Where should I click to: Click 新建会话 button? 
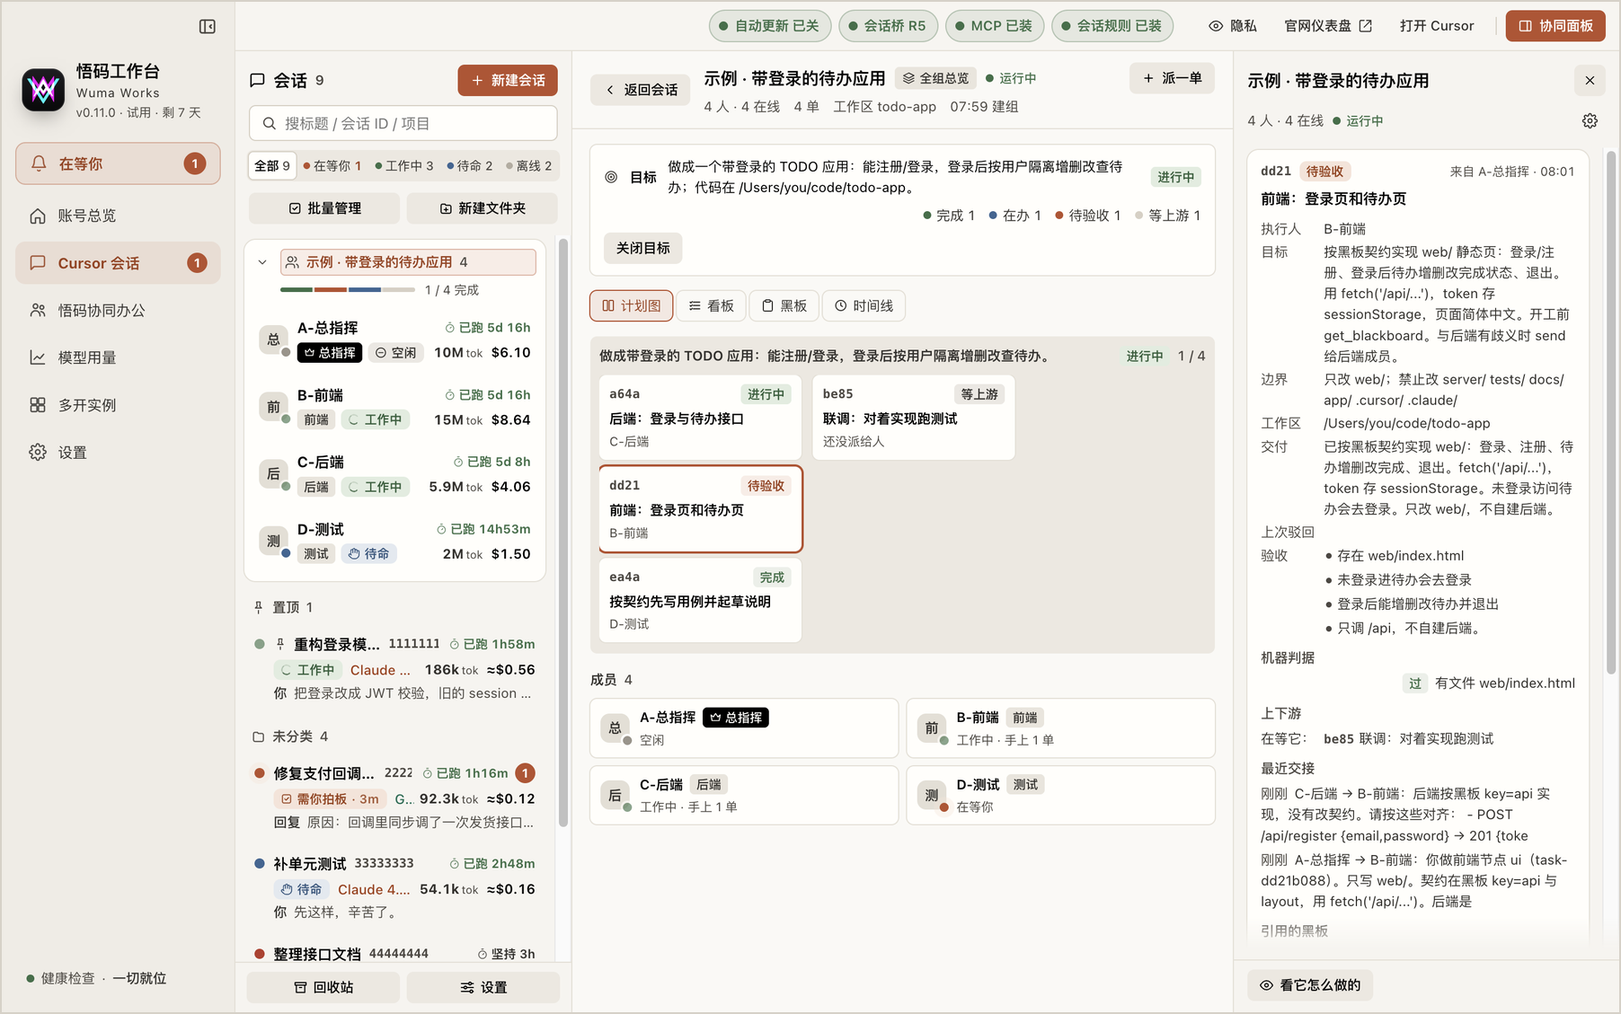pyautogui.click(x=508, y=80)
